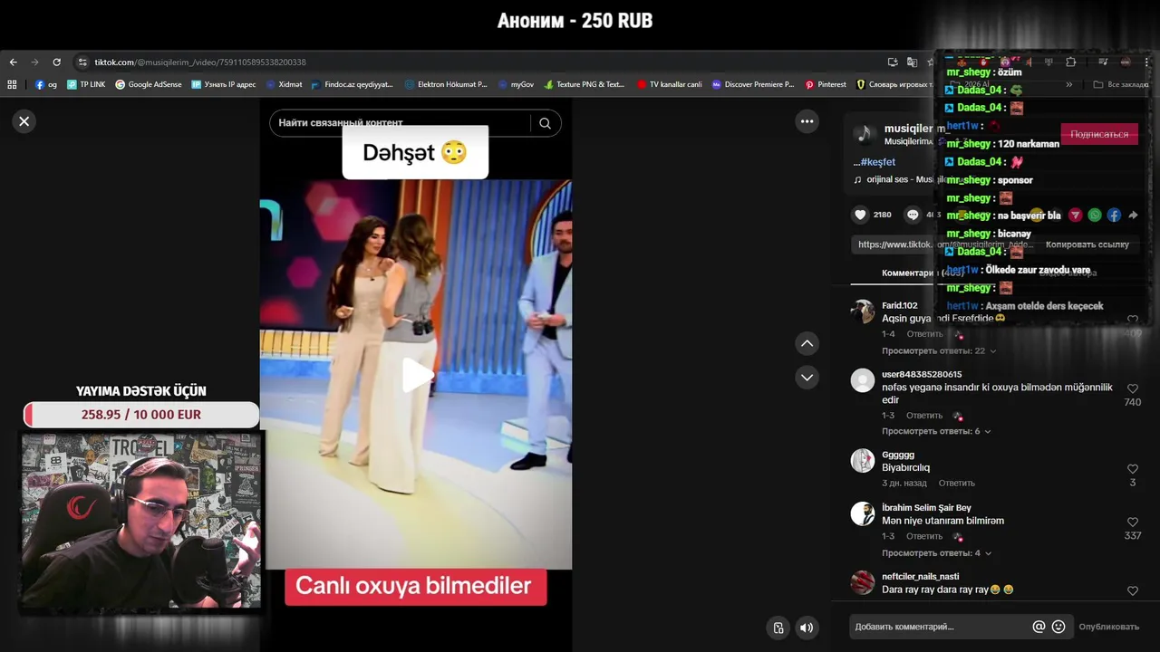
Task: Share the video via Facebook icon
Action: click(x=1114, y=215)
